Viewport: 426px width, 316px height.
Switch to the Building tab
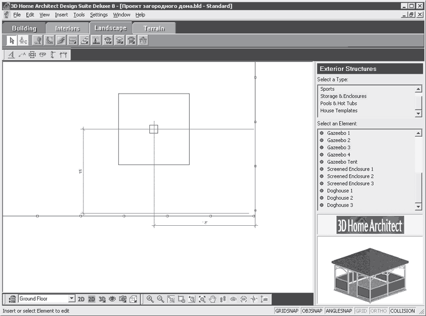click(24, 28)
